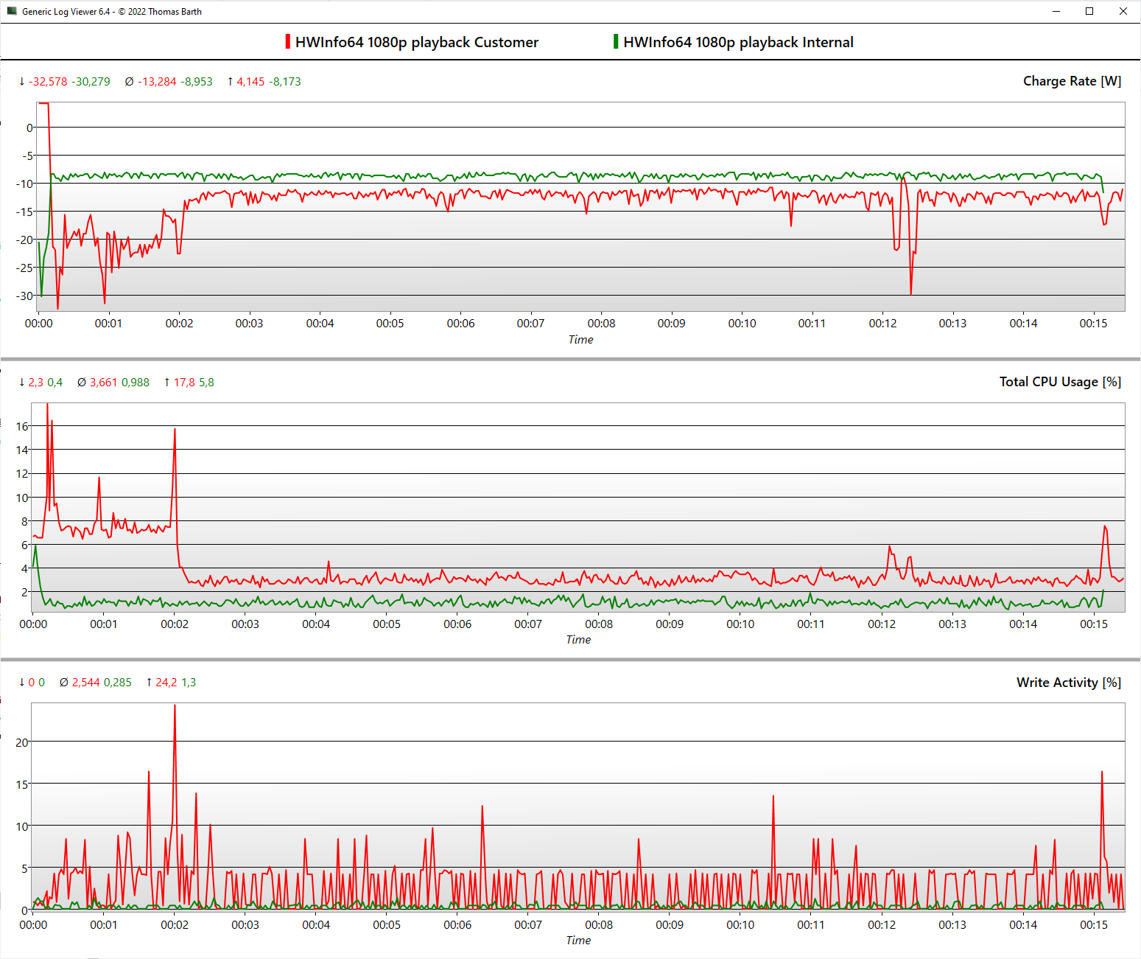1141x959 pixels.
Task: Select the HWInfo64 1080p playback Internal label
Action: (738, 42)
